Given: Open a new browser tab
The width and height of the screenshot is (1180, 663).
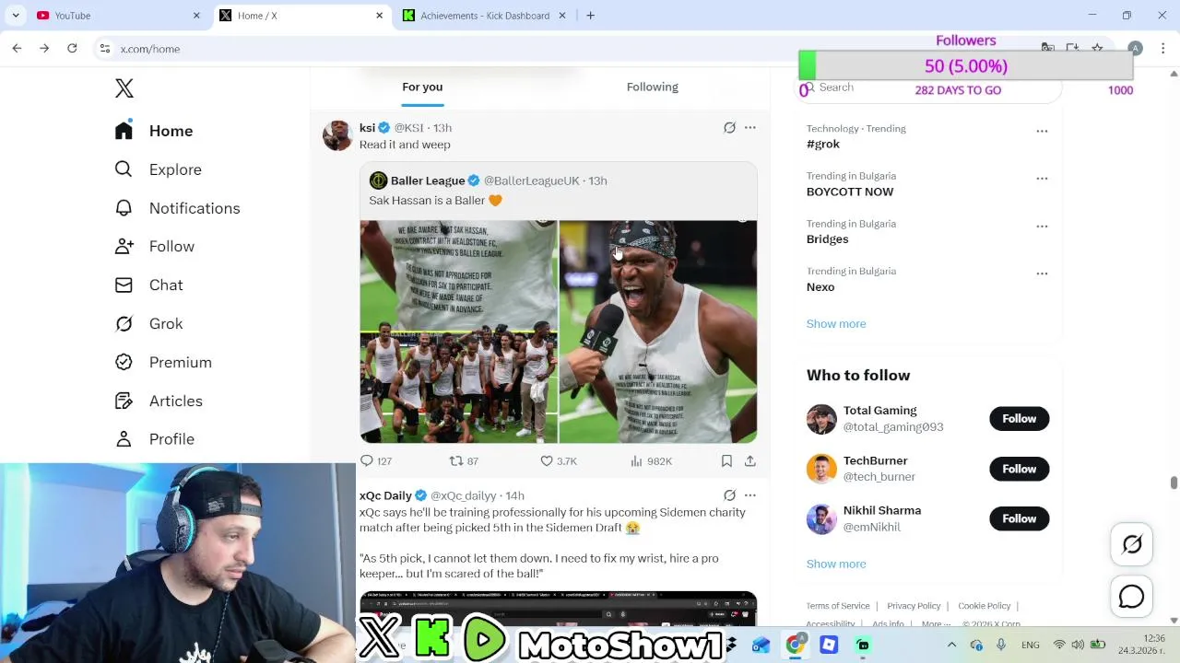Looking at the screenshot, I should [590, 16].
